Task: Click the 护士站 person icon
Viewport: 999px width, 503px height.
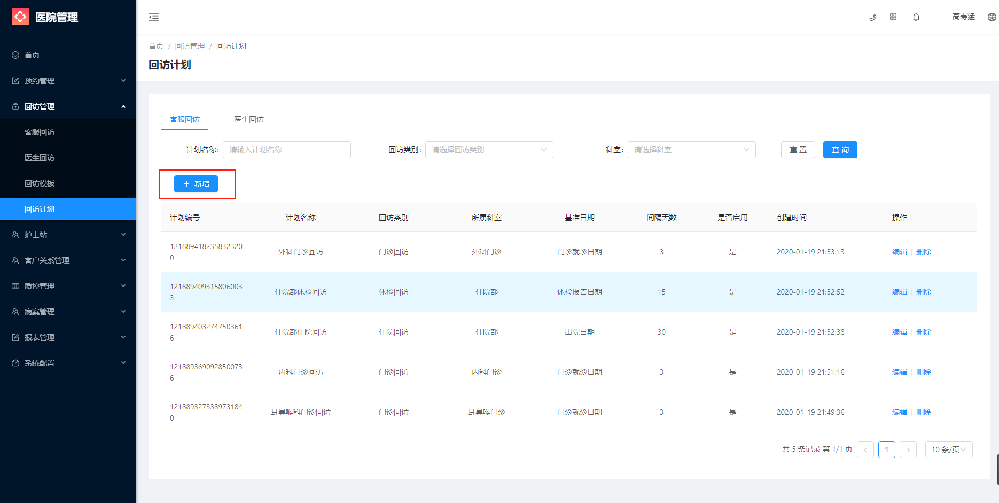Action: click(15, 235)
